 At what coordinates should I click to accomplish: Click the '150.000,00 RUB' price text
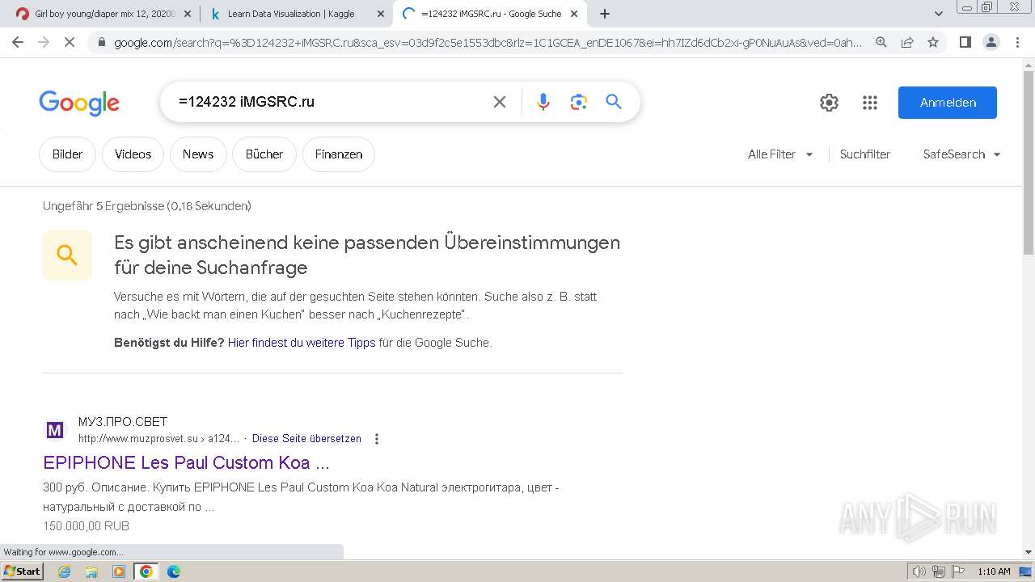point(86,526)
